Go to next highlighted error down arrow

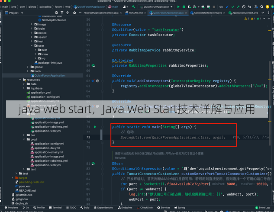[x=269, y=19]
